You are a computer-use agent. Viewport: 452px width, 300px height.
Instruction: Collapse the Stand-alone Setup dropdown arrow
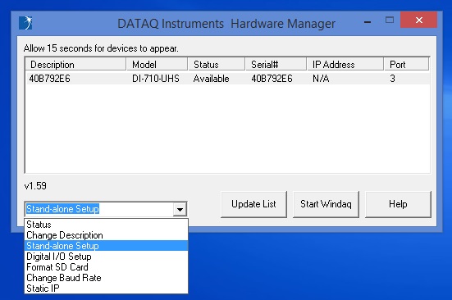coord(180,209)
